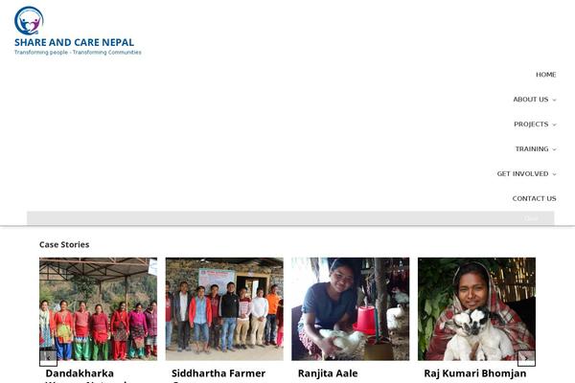Screen dimensions: 575x383
Task: Click the SHARE AND CARE NEPAL title link
Action: (74, 42)
